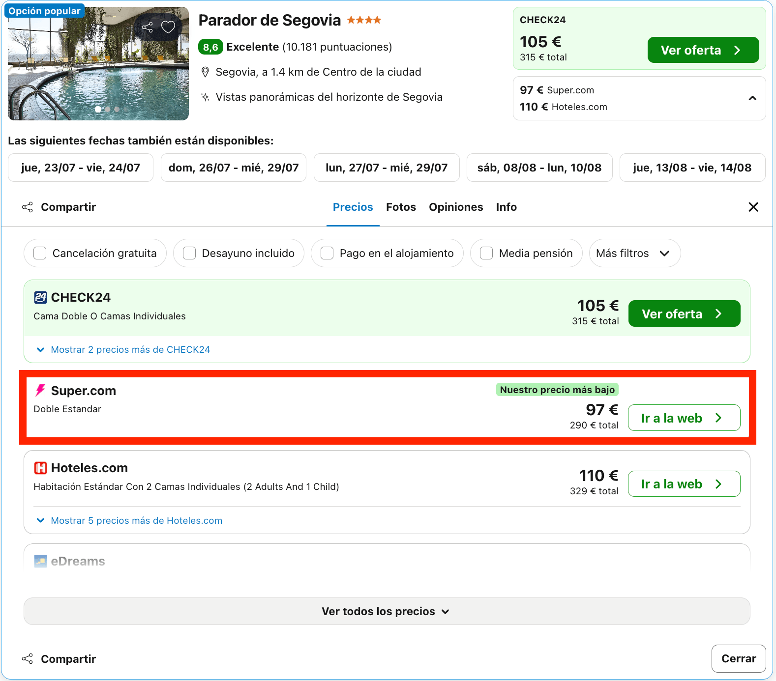This screenshot has height=681, width=776.
Task: Switch to the Precios tab
Action: point(353,207)
